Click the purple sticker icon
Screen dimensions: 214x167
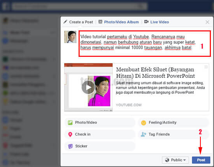click(70, 146)
